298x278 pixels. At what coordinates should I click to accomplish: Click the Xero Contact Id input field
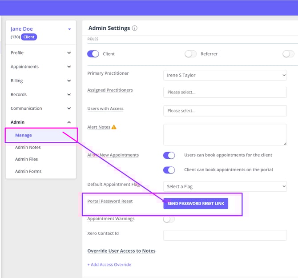[x=225, y=235]
